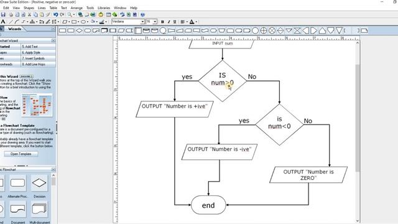Open the Libraries menu
Screen dimensions: 398x224
pyautogui.click(x=104, y=8)
